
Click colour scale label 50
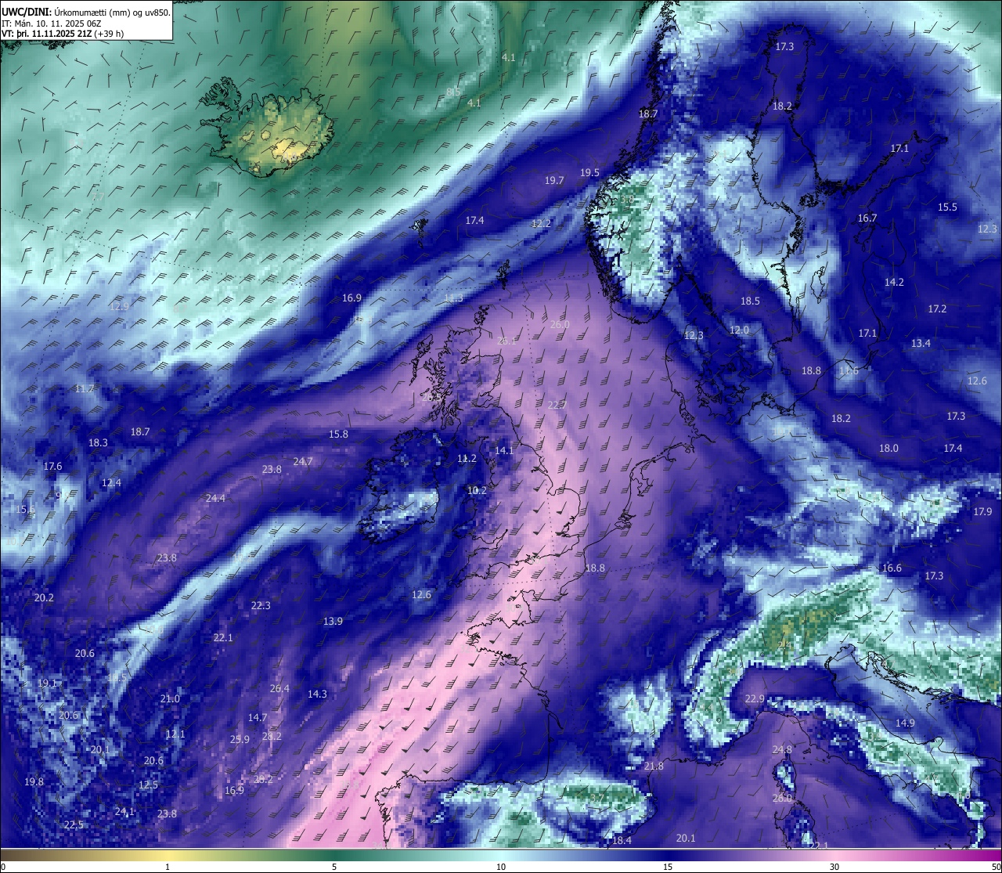coord(996,867)
